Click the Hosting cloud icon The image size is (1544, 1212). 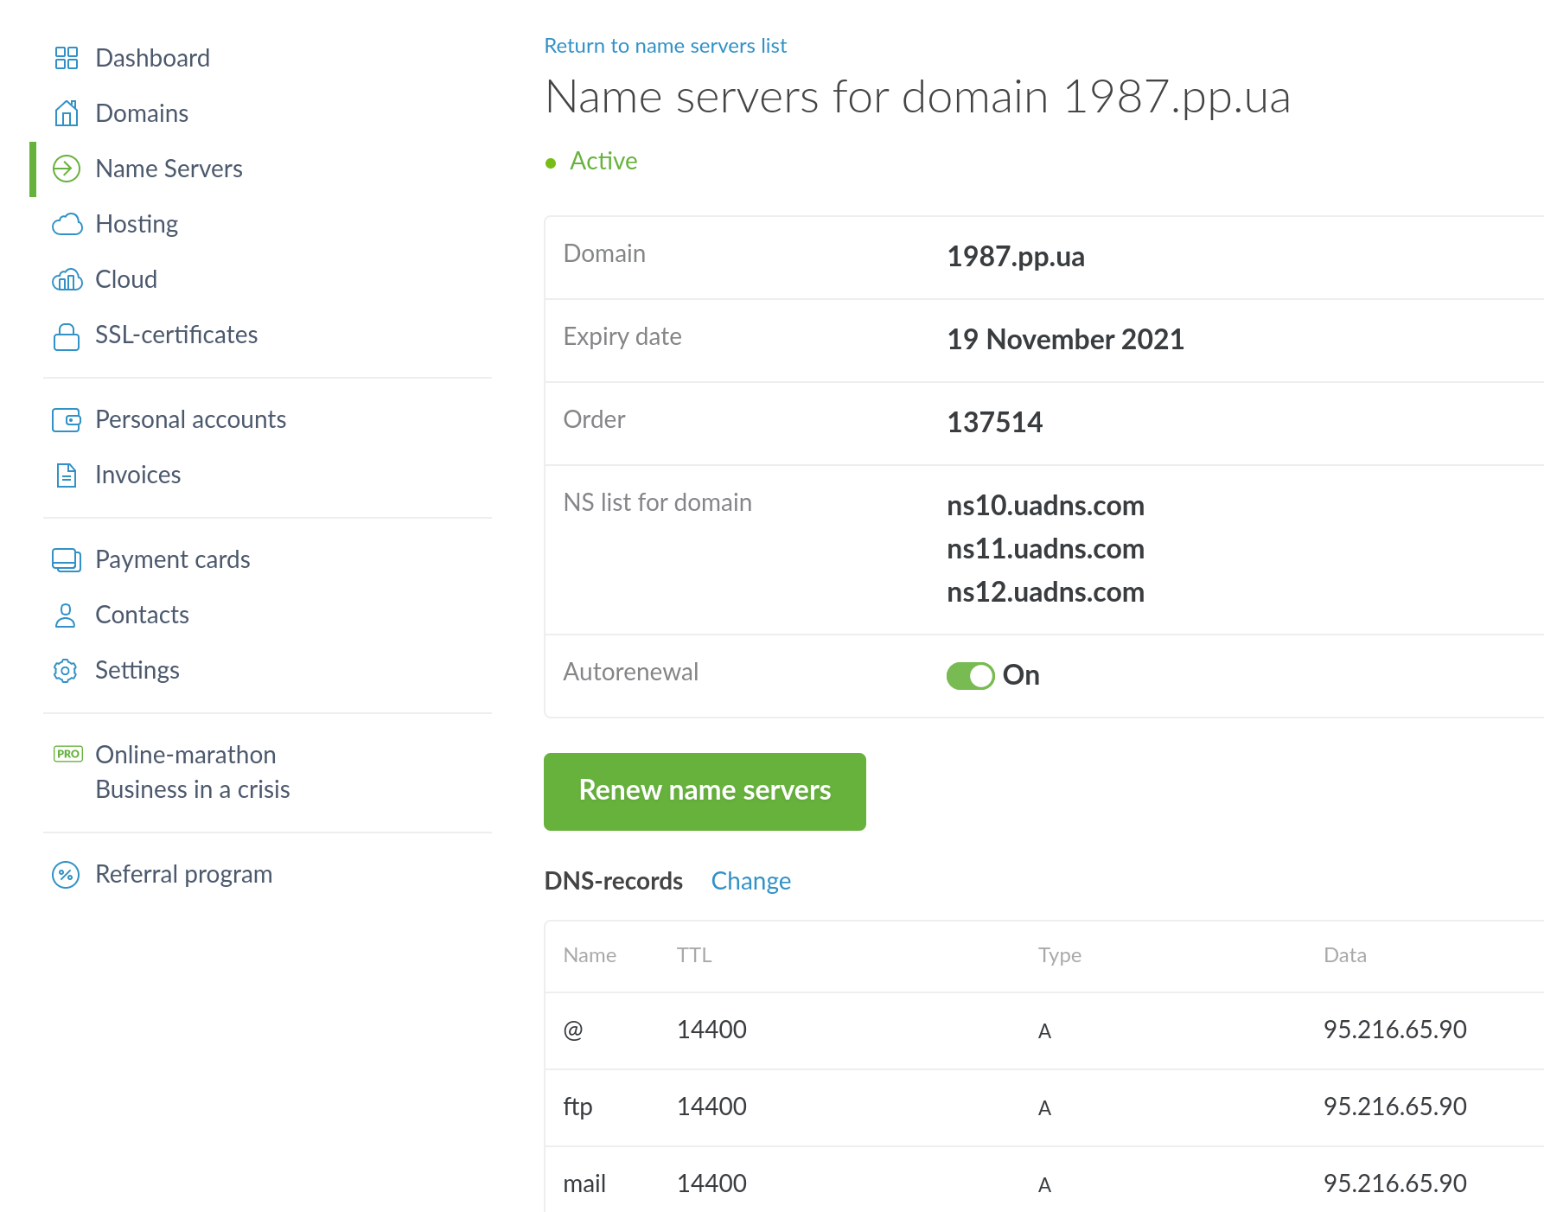click(x=67, y=224)
